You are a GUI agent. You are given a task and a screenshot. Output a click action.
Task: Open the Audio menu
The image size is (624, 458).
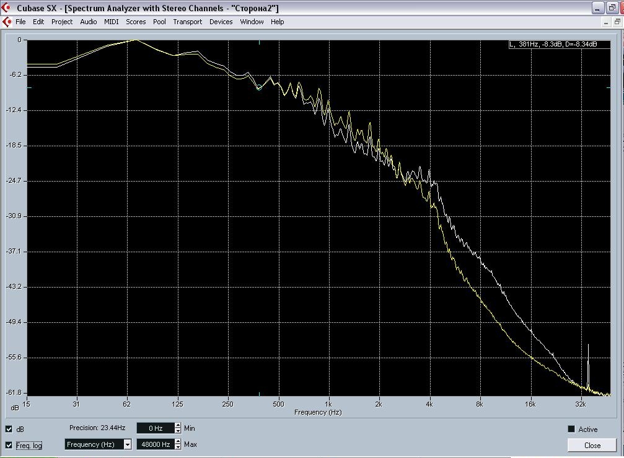click(x=88, y=22)
